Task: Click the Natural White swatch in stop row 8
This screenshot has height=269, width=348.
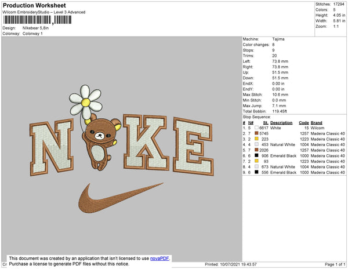Action: point(256,166)
